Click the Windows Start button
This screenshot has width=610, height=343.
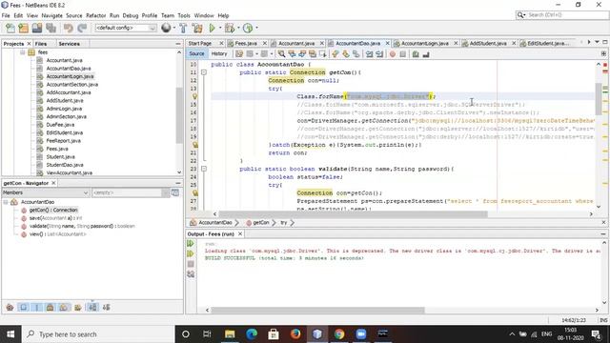point(10,334)
